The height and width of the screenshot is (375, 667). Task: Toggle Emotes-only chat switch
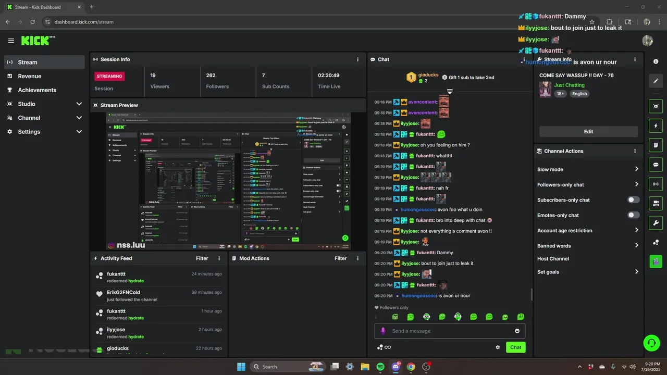coord(633,215)
